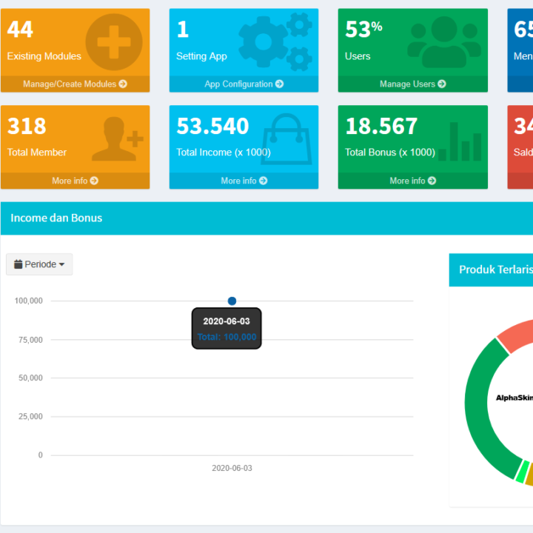This screenshot has height=533, width=533.
Task: Open More info under Total Income
Action: pyautogui.click(x=244, y=181)
